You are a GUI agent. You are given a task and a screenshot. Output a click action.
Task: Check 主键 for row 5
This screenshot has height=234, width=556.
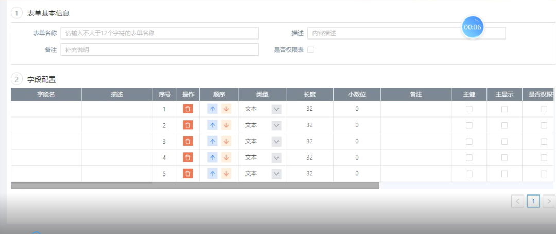[469, 174]
